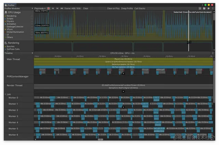219x145 pixels.
Task: Click the Profiler tab icon
Action: (6, 5)
